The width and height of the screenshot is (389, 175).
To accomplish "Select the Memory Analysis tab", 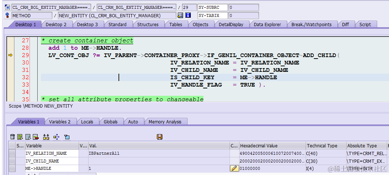I will tap(165, 122).
